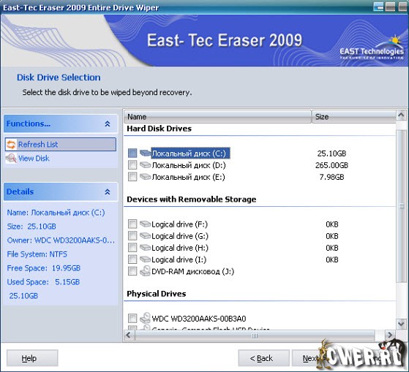Select the WDC WD3200AAKS-00B3A0 checkbox
409x372 pixels.
(132, 319)
